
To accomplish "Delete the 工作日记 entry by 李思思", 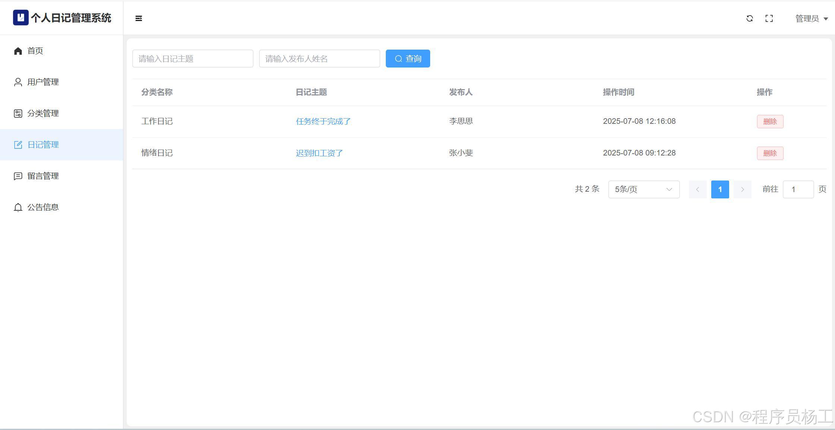I will pyautogui.click(x=770, y=122).
